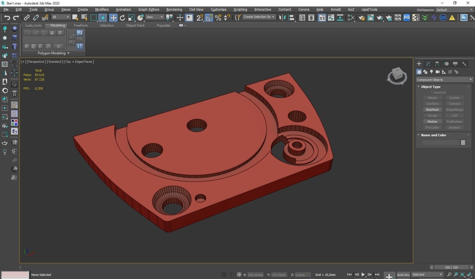Choose Rectangular Selection Region tool
The image size is (475, 279).
(94, 18)
